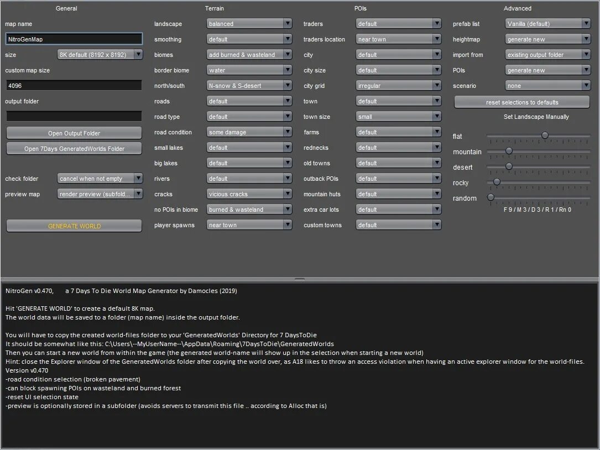Viewport: 600px width, 450px height.
Task: Click the rocky landscape slider handle
Action: [x=497, y=181]
